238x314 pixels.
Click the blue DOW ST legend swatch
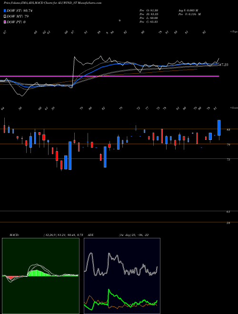tap(5, 10)
